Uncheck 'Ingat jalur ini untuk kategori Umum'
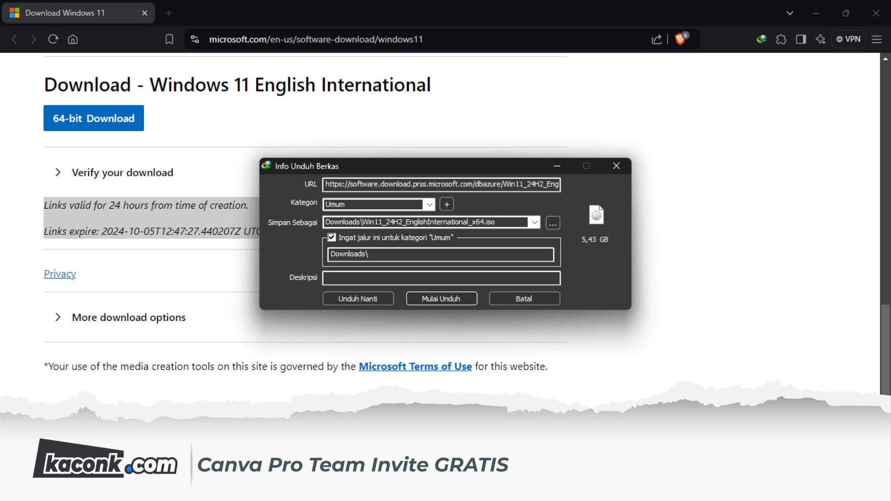Screen dimensions: 891x501 point(332,237)
